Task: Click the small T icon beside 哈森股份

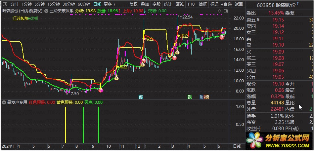Action: 297,4
